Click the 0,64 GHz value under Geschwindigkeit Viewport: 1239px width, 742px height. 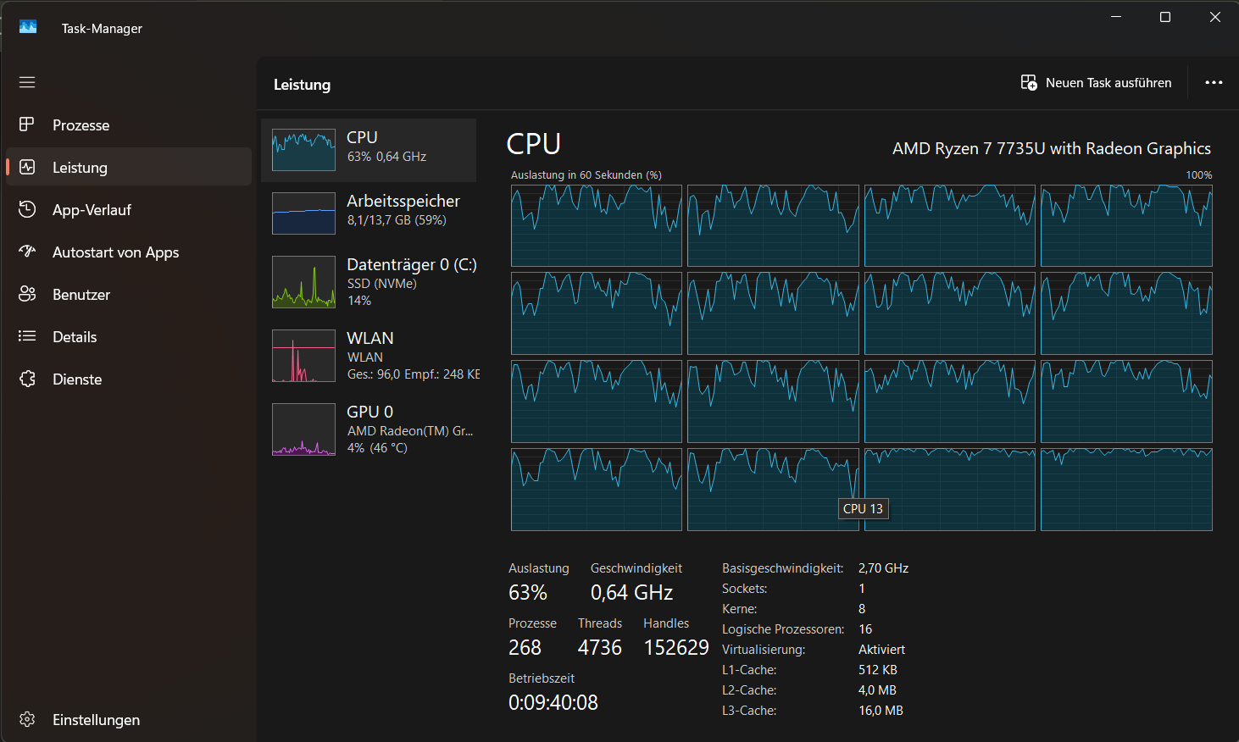tap(631, 593)
